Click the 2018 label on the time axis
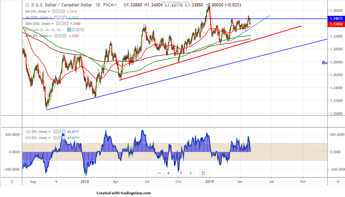Image resolution: width=345 pixels, height=197 pixels. point(85,182)
